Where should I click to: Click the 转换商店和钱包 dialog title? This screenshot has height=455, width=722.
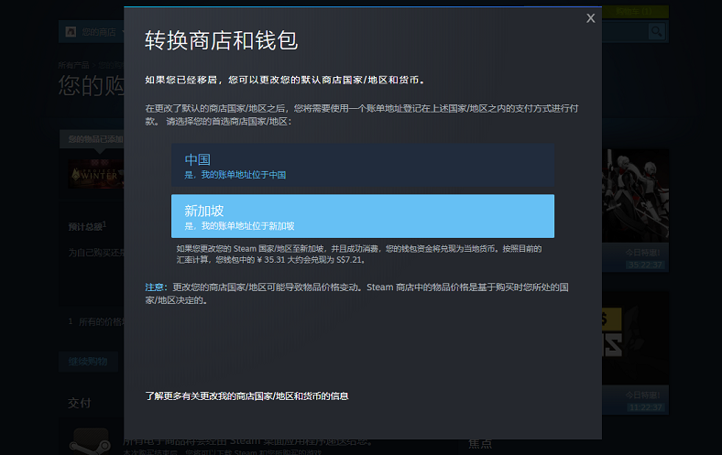click(222, 40)
